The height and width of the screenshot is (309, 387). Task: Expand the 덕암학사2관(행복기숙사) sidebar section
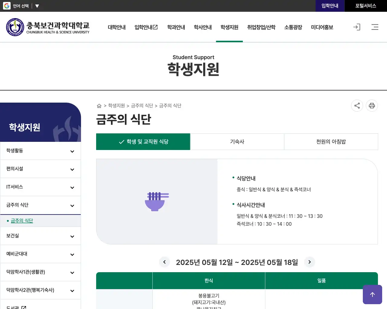(x=41, y=290)
